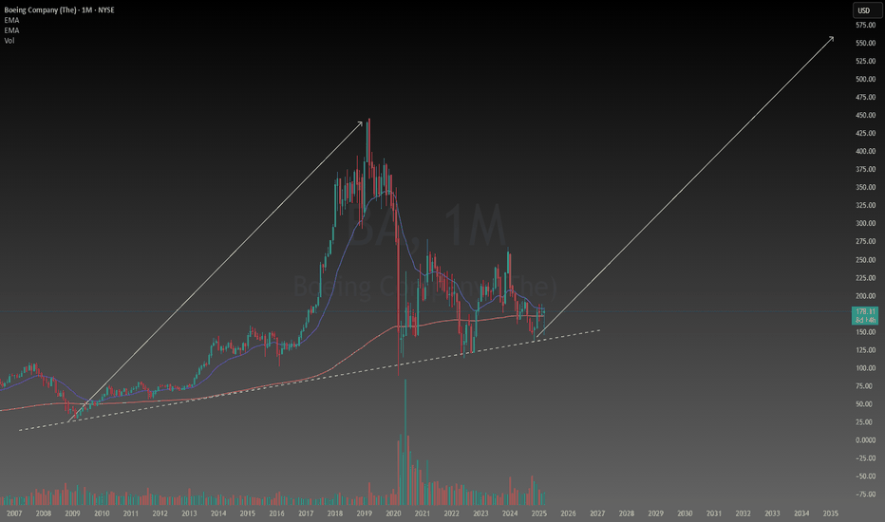Click the 275.00 price axis label
The height and width of the screenshot is (522, 885).
[x=865, y=241]
